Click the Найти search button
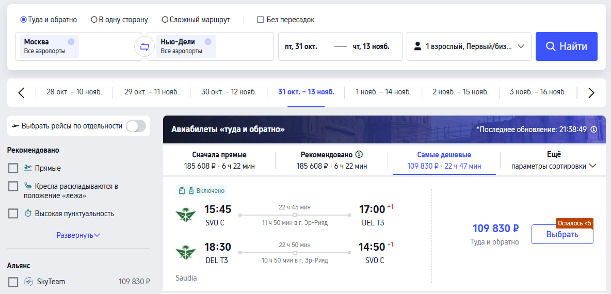Viewport: 611px width, 294px height. (566, 46)
